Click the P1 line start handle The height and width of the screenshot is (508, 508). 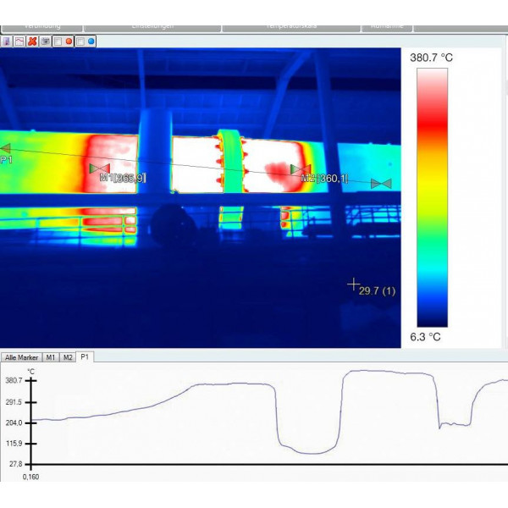pyautogui.click(x=3, y=149)
